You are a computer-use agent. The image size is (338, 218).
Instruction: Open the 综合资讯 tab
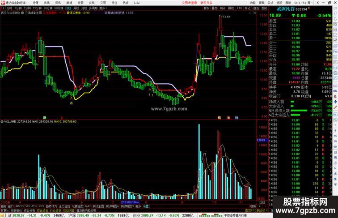[42, 210]
